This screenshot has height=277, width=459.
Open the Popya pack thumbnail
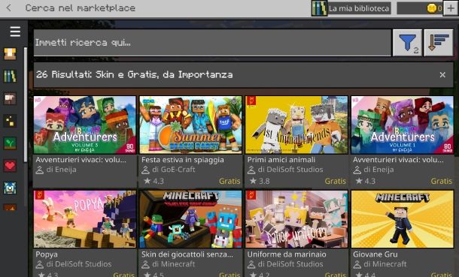(x=85, y=219)
